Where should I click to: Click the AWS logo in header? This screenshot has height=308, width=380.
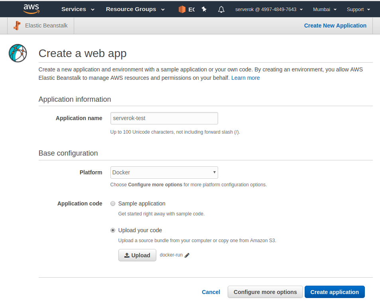coord(31,9)
